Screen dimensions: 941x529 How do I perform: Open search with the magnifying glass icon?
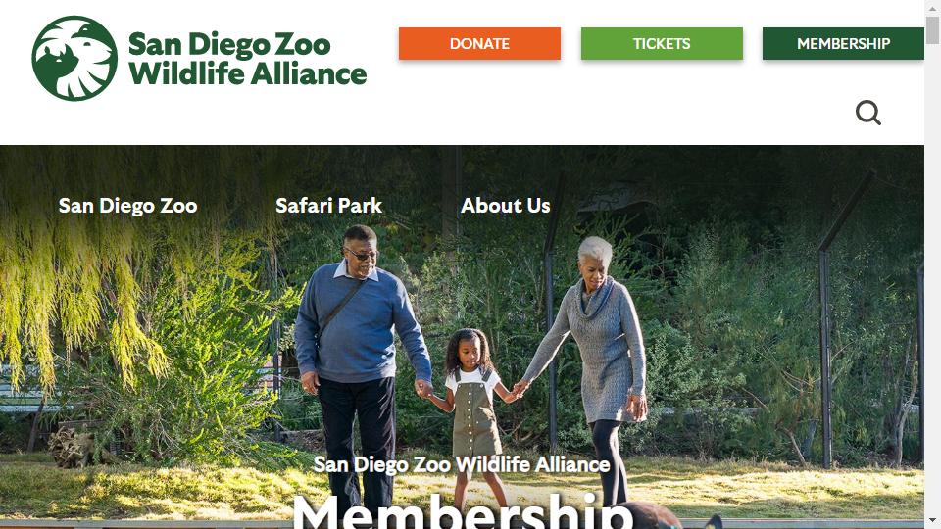867,113
